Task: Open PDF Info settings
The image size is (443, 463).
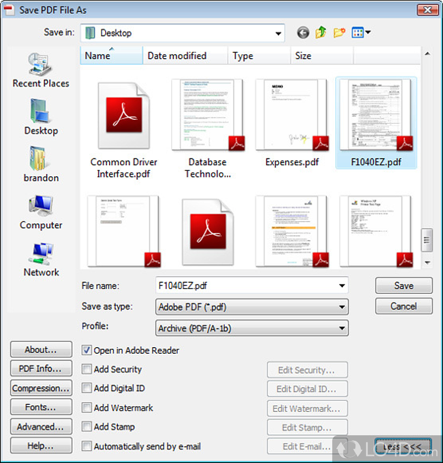Action: 41,368
